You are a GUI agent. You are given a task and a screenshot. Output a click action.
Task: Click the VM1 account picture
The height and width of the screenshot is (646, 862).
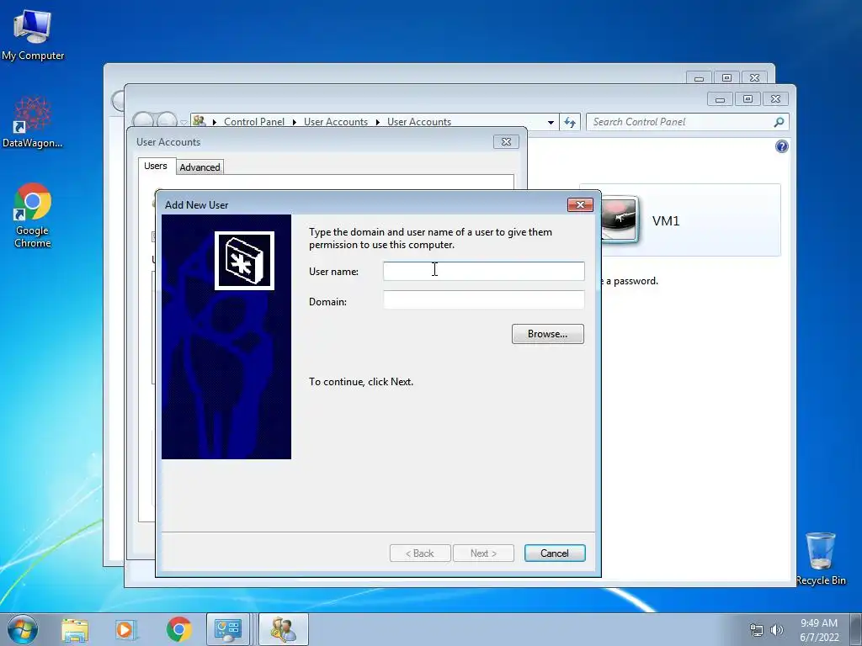tap(620, 220)
